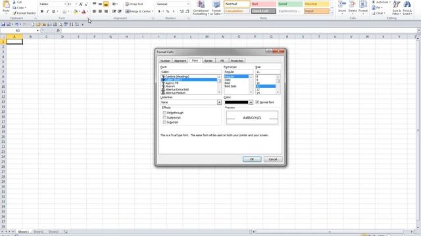Click the Delete cells icon

click(353, 5)
